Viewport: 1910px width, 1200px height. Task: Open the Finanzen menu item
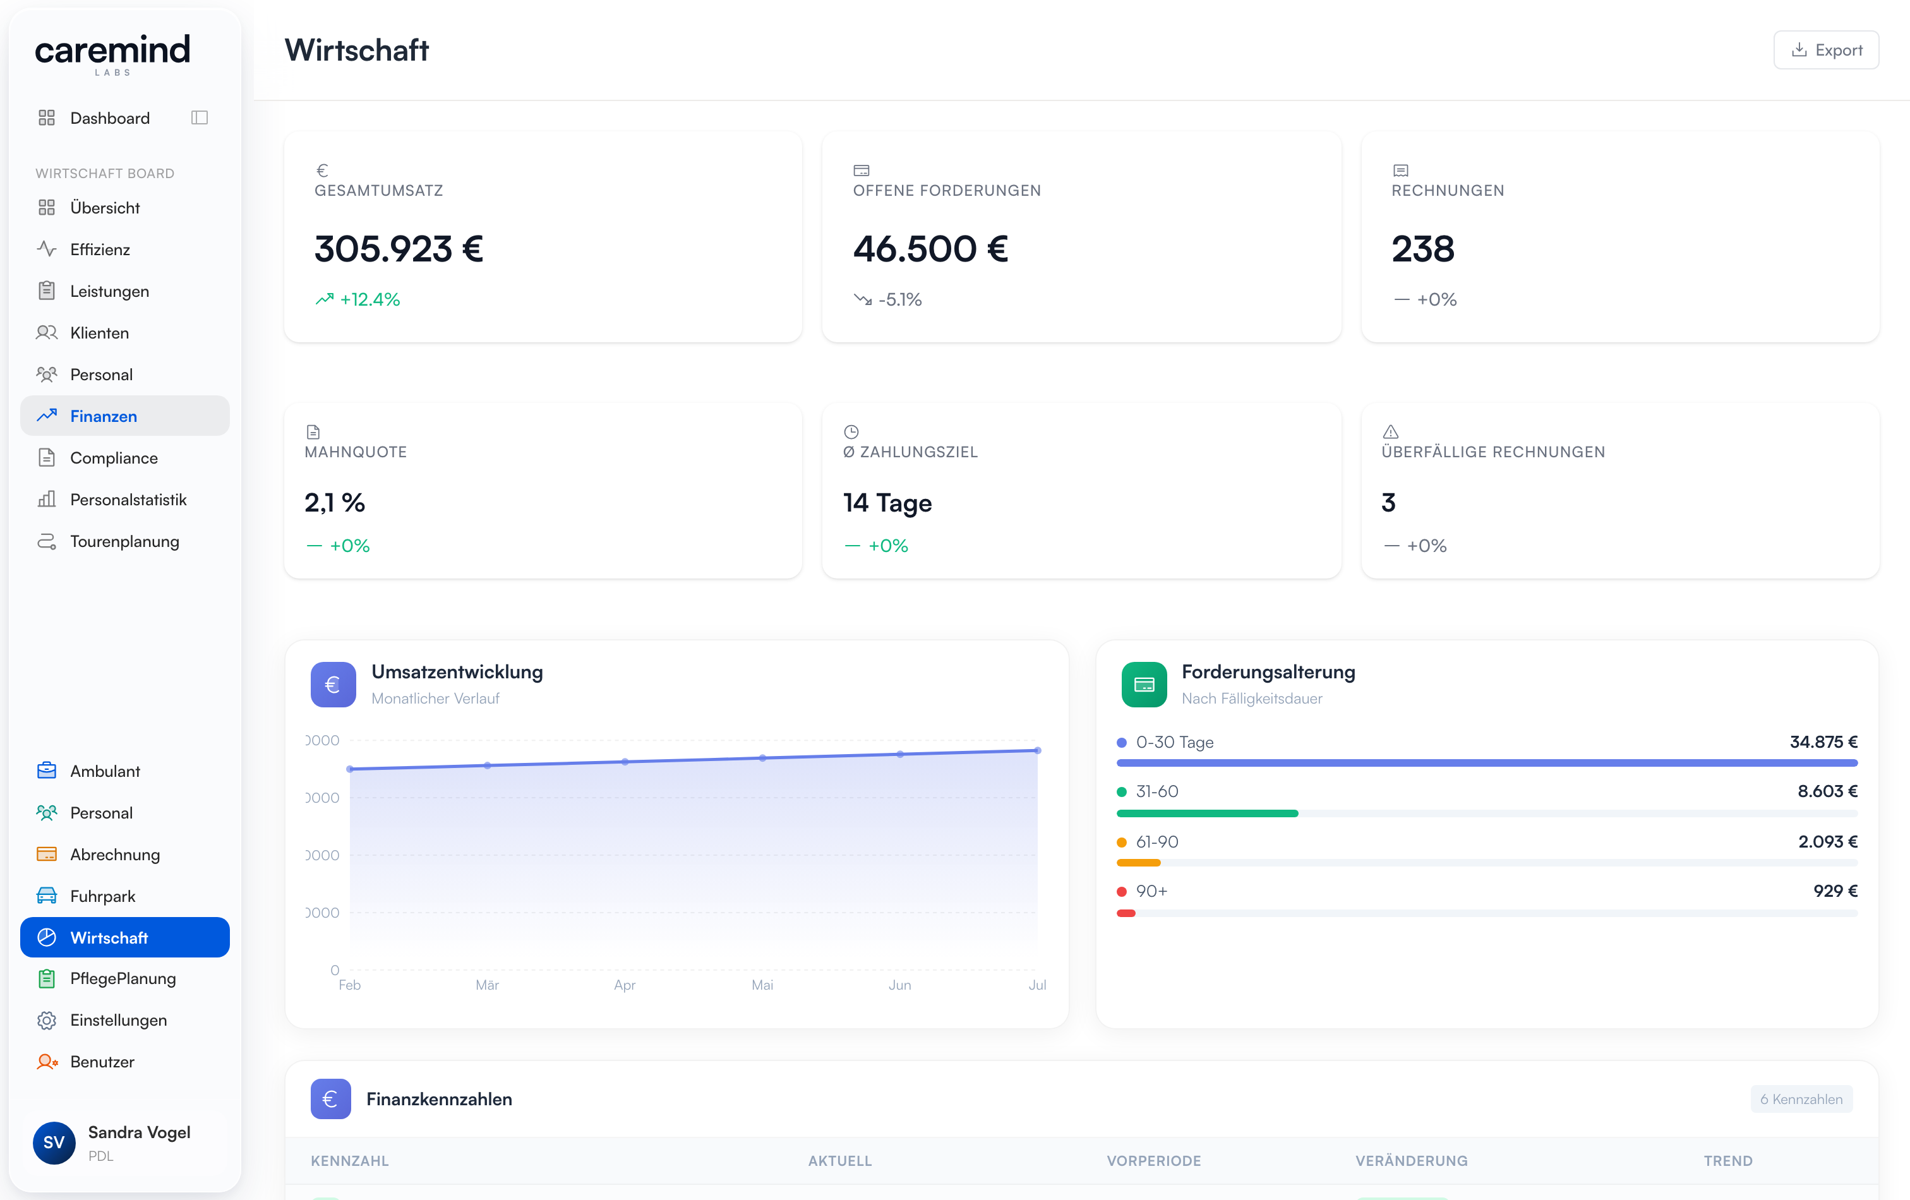point(124,416)
